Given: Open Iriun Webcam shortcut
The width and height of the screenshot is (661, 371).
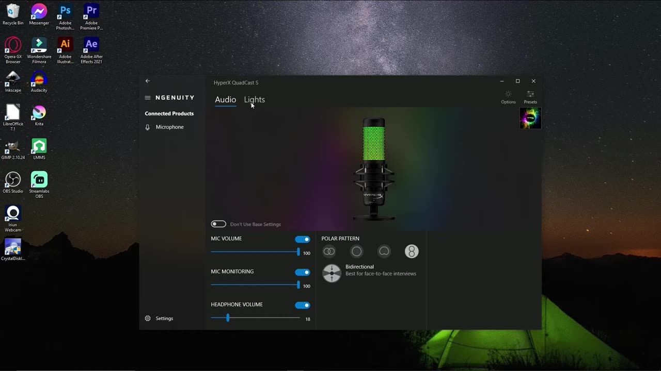Looking at the screenshot, I should 13,219.
